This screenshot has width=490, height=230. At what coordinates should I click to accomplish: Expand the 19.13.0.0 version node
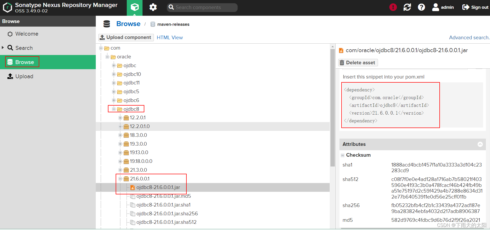click(x=120, y=153)
